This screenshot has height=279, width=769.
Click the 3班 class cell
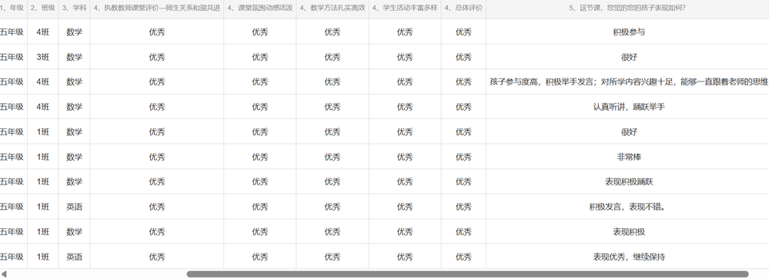tap(42, 58)
